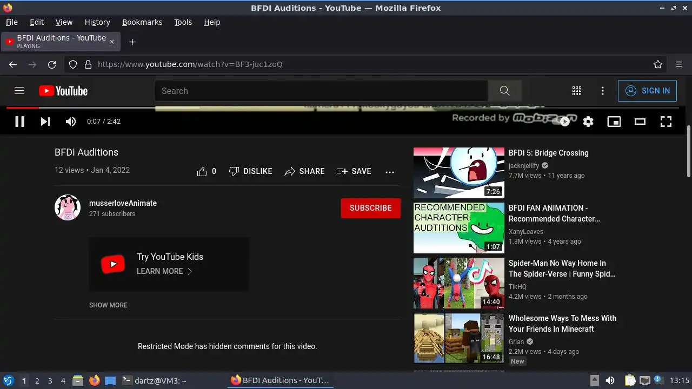Viewport: 692px width, 389px height.
Task: Open the Spider-Man No Way Home thumbnail
Action: [x=459, y=283]
